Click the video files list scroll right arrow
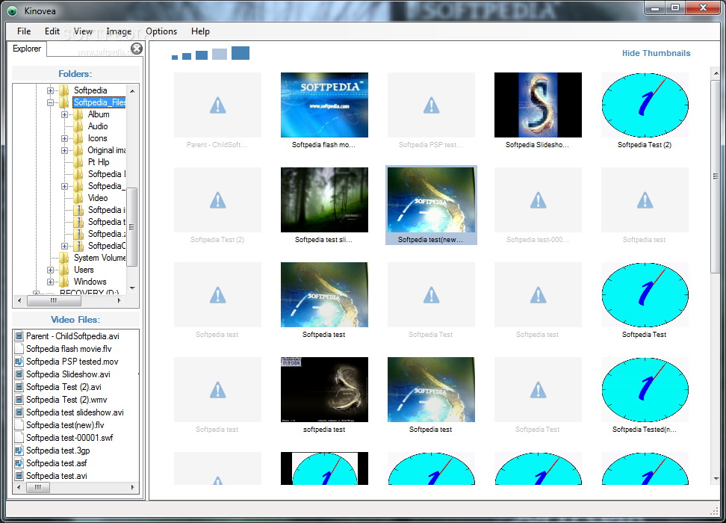 coord(132,487)
